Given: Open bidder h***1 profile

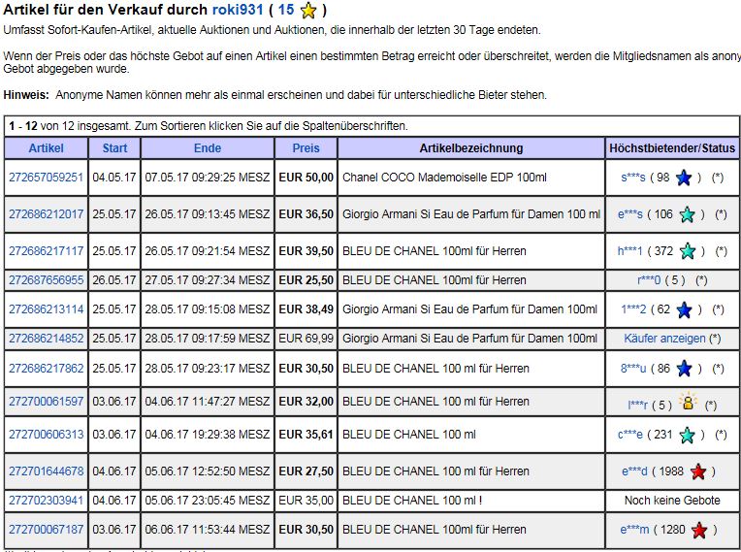Looking at the screenshot, I should (629, 251).
